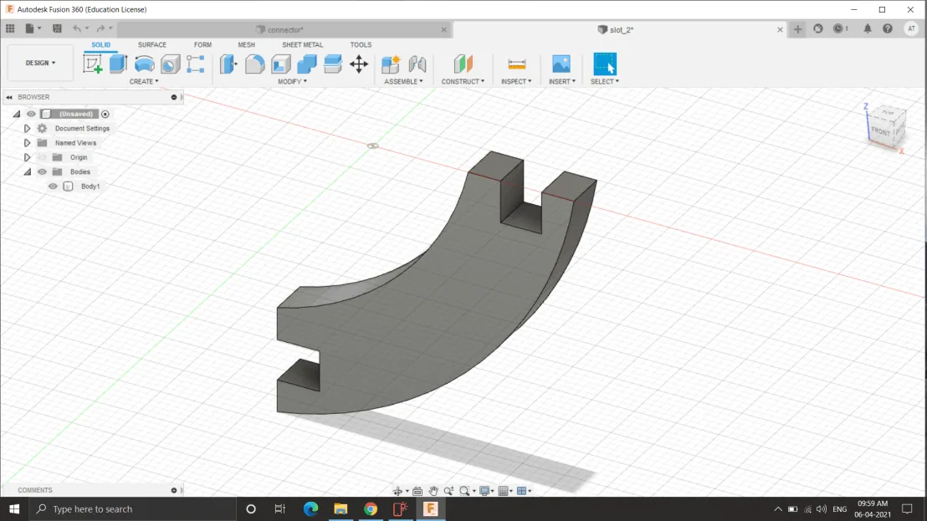Open the Notifications bell
This screenshot has height=521, width=927.
pos(868,28)
